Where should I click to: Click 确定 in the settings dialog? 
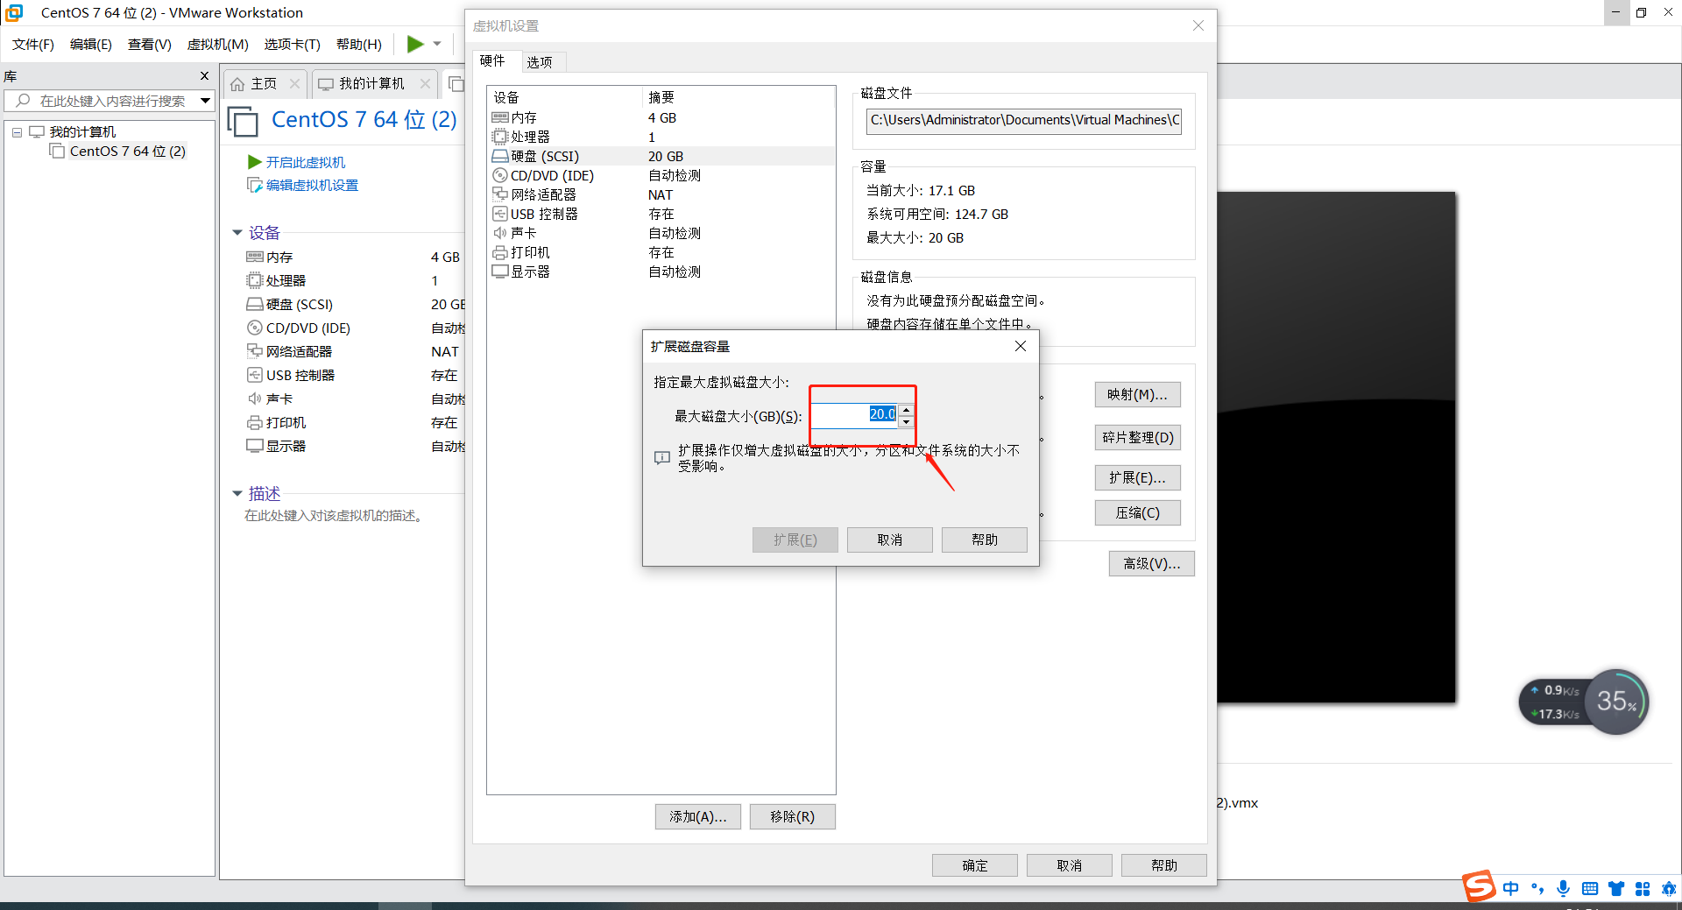(975, 865)
